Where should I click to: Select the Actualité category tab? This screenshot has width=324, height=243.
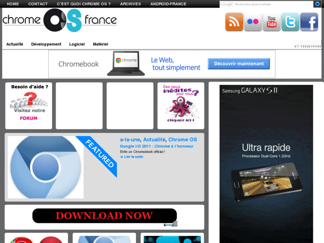(x=15, y=44)
